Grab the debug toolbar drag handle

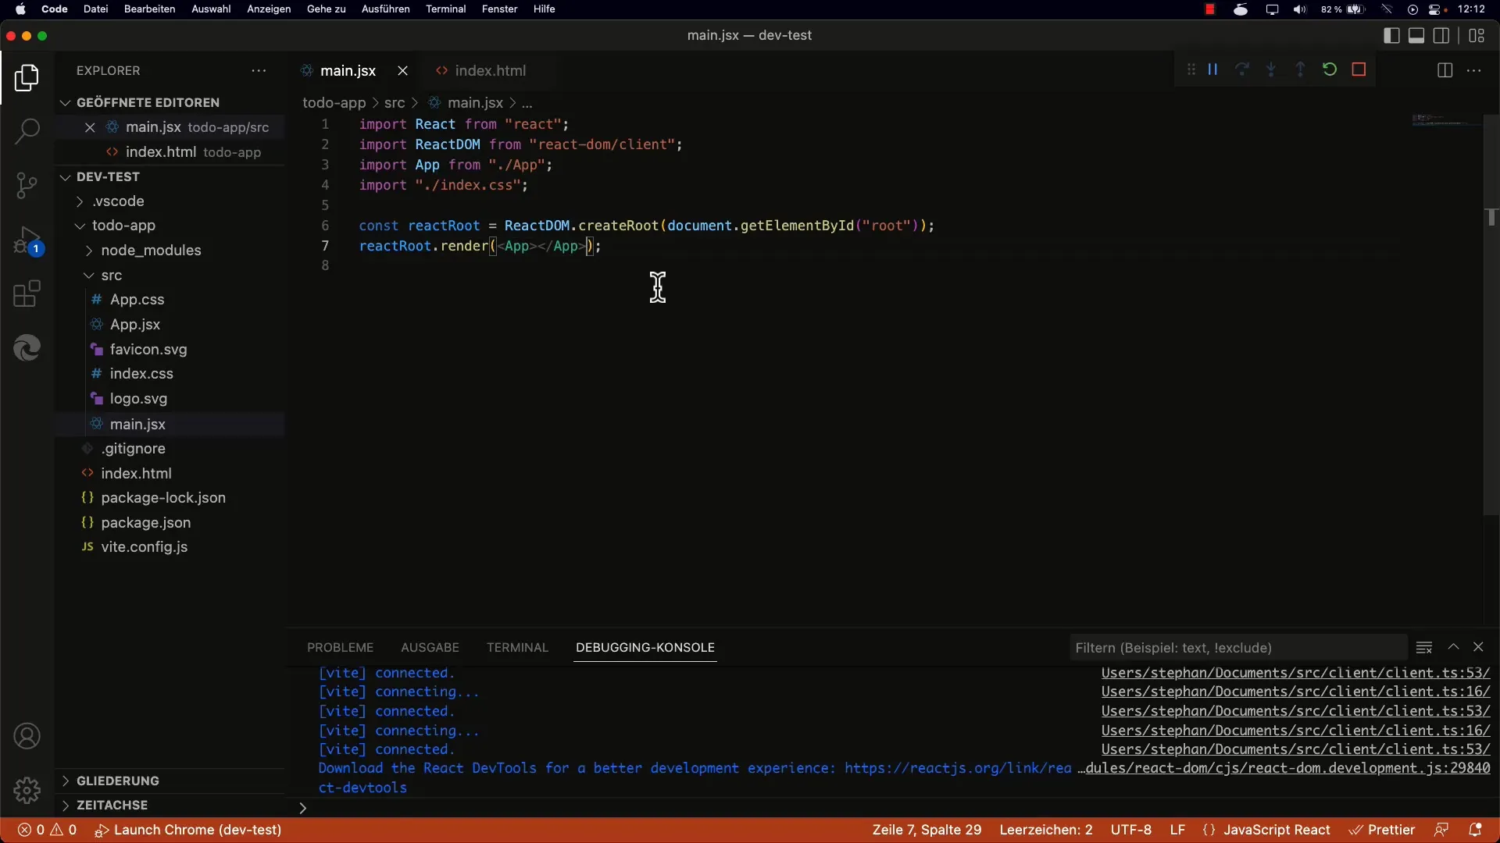(x=1191, y=69)
